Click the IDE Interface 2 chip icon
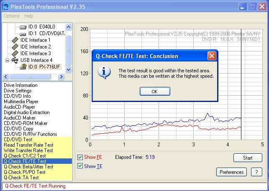The image size is (269, 191). pyautogui.click(x=15, y=47)
